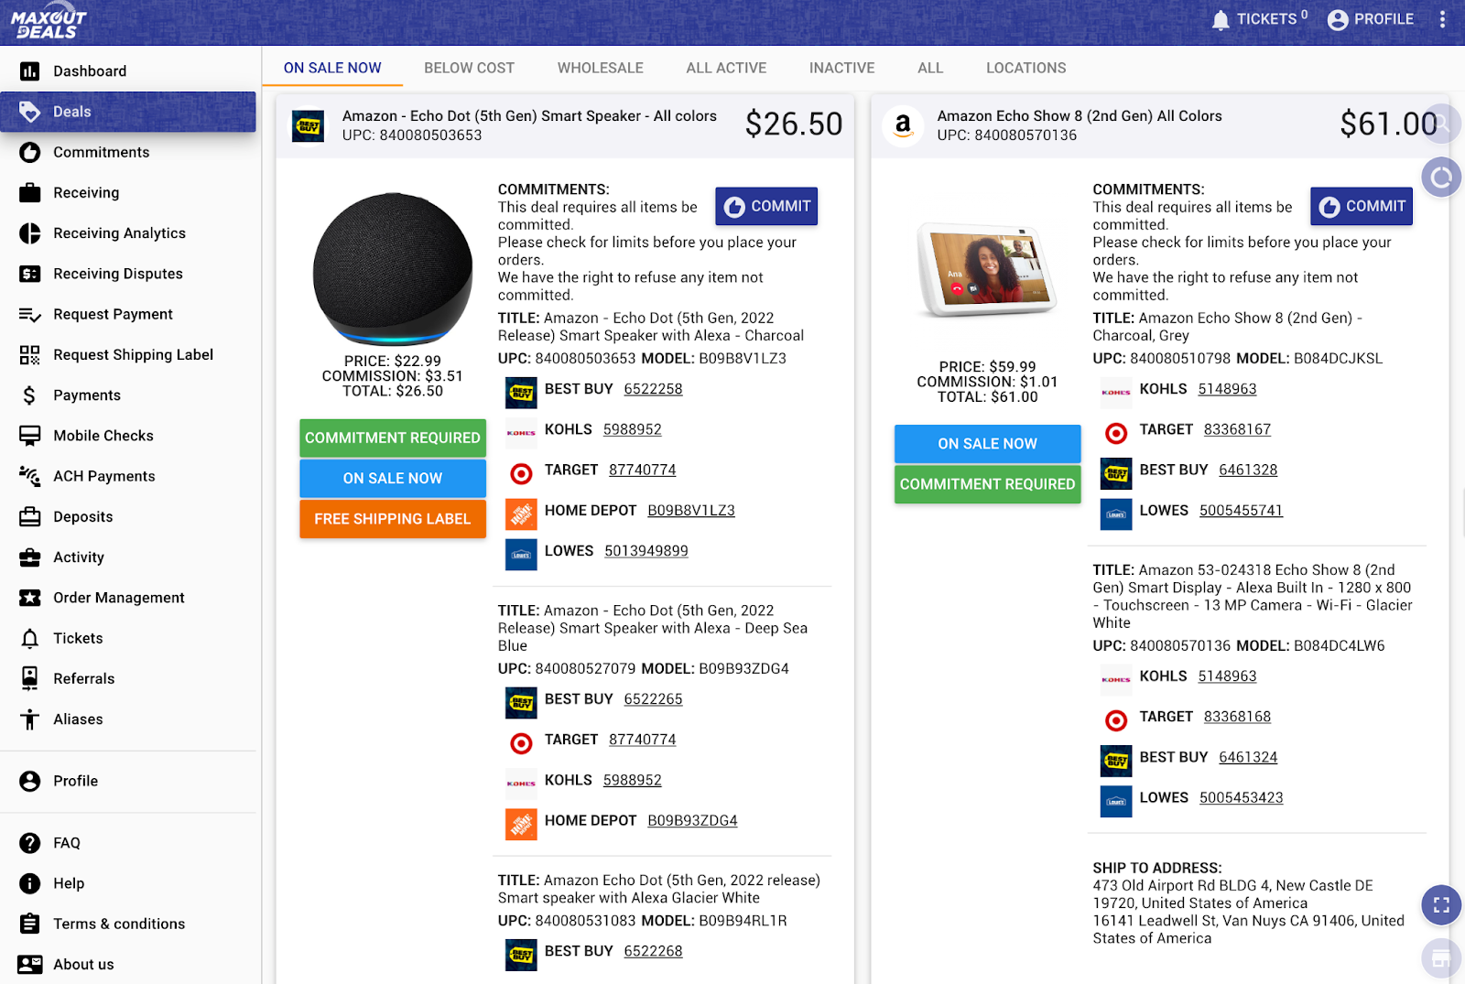Click the Mobile Checks icon
Image resolution: width=1465 pixels, height=984 pixels.
pyautogui.click(x=29, y=436)
